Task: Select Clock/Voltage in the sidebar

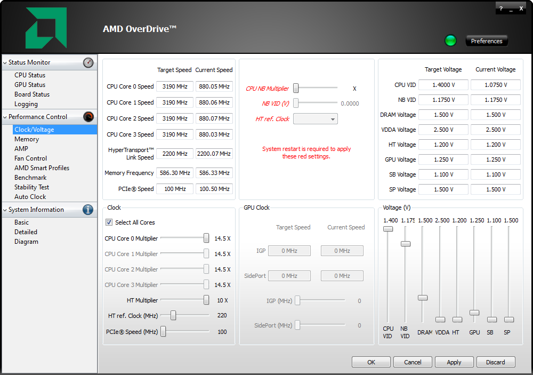Action: pyautogui.click(x=55, y=130)
